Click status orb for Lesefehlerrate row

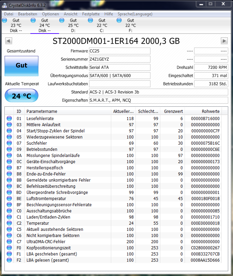point(9,118)
